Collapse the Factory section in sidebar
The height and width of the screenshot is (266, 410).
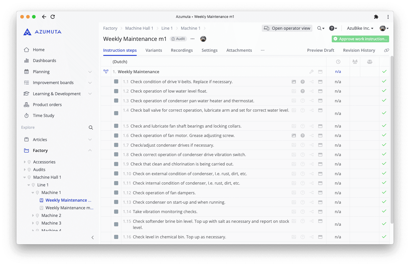[x=90, y=150]
